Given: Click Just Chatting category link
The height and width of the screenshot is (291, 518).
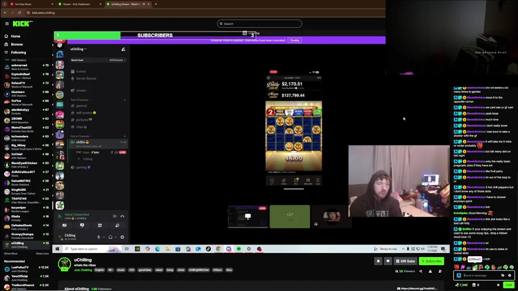Looking at the screenshot, I should pyautogui.click(x=83, y=270).
